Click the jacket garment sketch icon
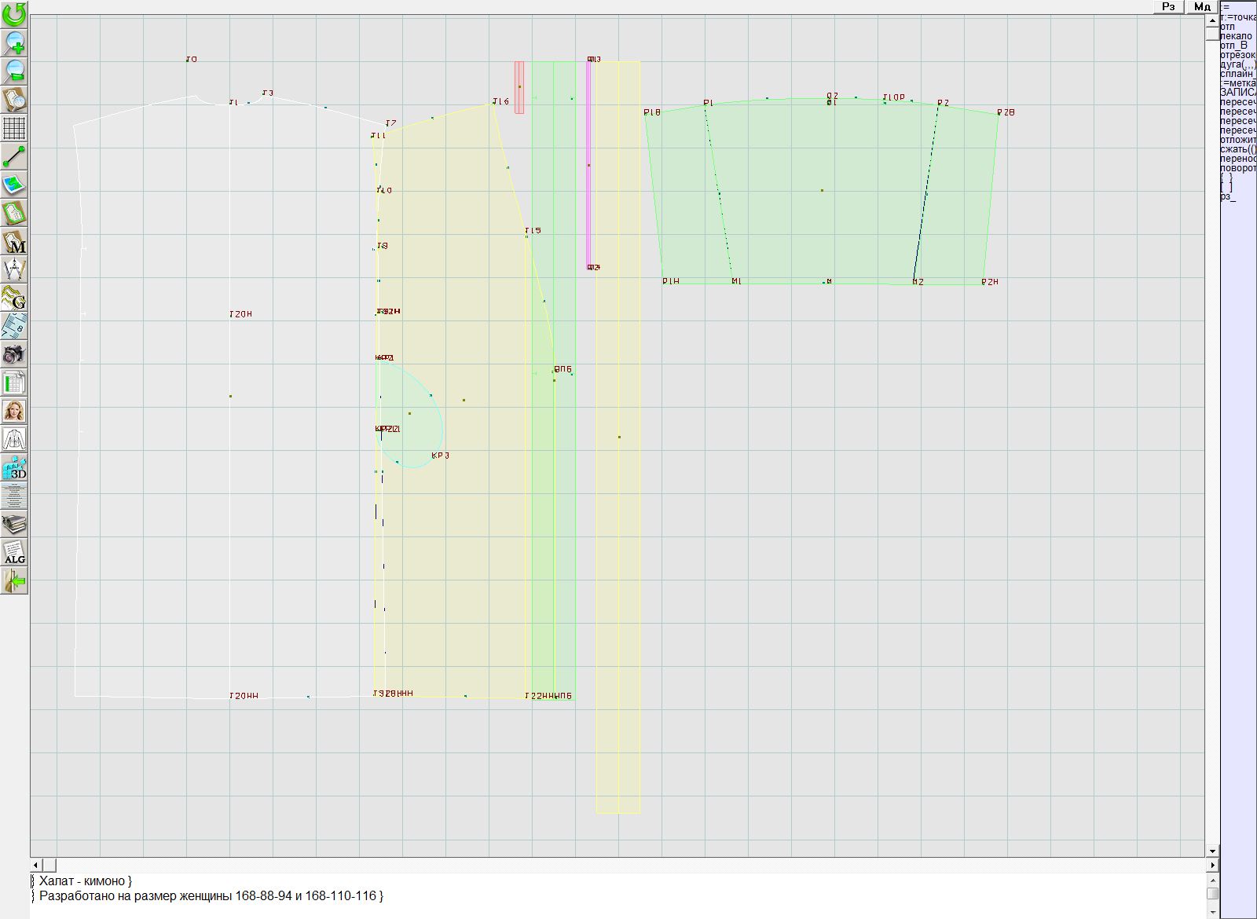Viewport: 1257px width, 919px height. point(14,439)
